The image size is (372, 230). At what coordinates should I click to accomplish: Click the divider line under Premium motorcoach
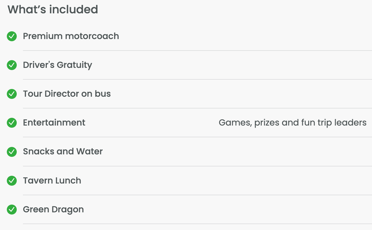[197, 51]
